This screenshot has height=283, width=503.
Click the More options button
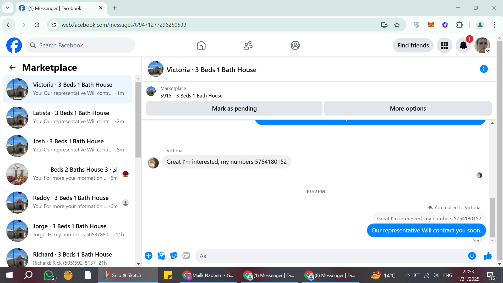[x=408, y=108]
